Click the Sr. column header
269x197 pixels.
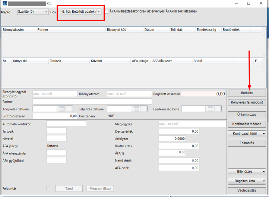click(6, 61)
